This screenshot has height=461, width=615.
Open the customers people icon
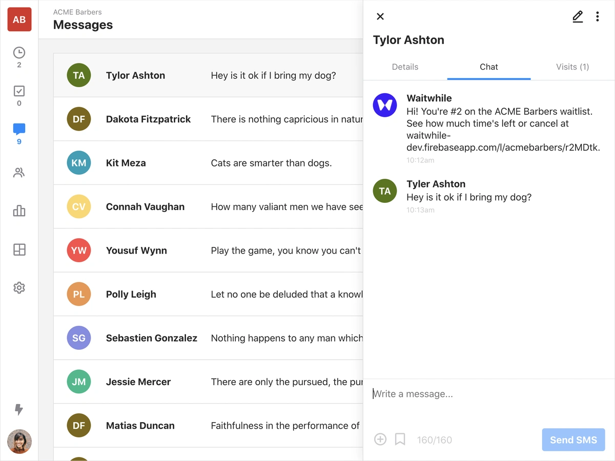(x=19, y=173)
